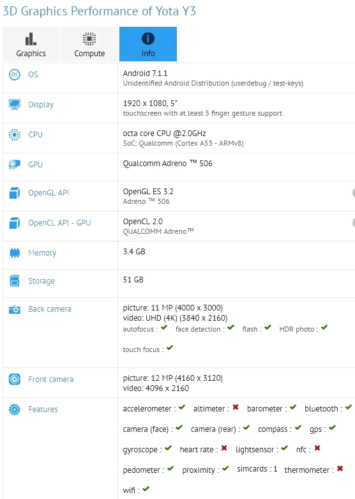
Task: Click the Memory module icon
Action: tap(15, 253)
